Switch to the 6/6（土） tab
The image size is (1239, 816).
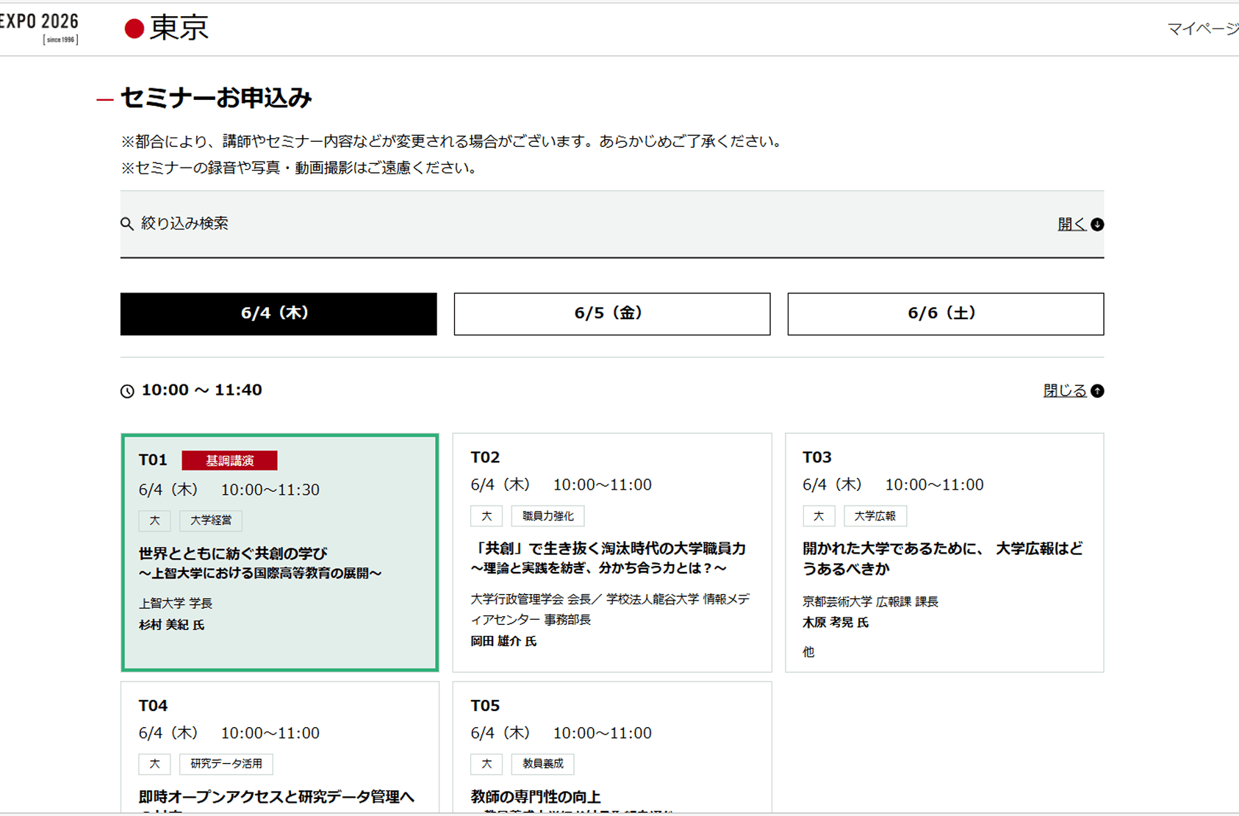[x=945, y=314]
